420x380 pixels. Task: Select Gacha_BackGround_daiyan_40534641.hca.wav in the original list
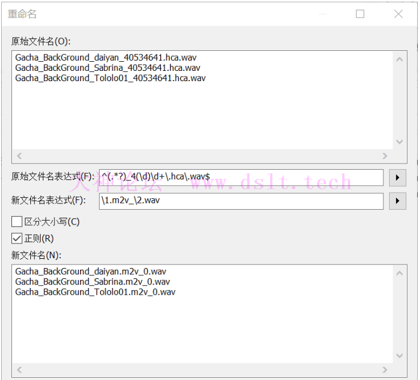108,58
